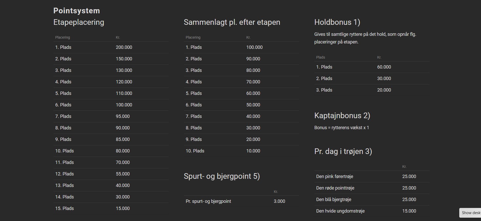Select the 3.000 spurt- og bjergpoint value

click(x=279, y=201)
